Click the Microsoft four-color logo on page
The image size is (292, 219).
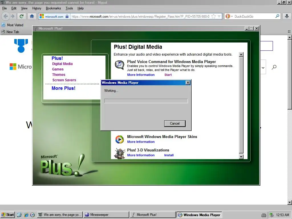(x=13, y=66)
